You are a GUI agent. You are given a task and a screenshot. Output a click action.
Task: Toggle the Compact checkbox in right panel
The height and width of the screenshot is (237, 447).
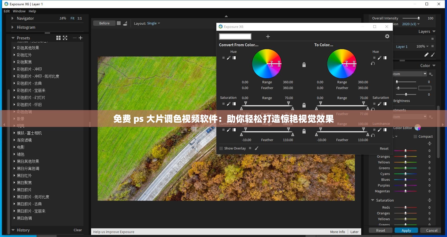(x=415, y=136)
